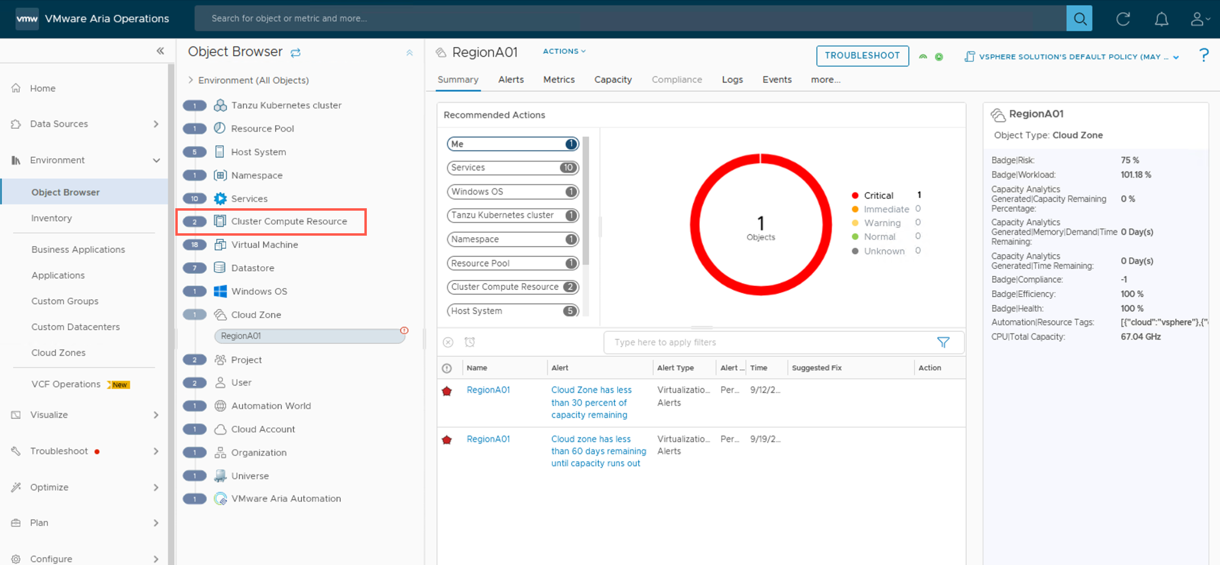Click the filter funnel icon
The height and width of the screenshot is (565, 1220).
pyautogui.click(x=943, y=342)
